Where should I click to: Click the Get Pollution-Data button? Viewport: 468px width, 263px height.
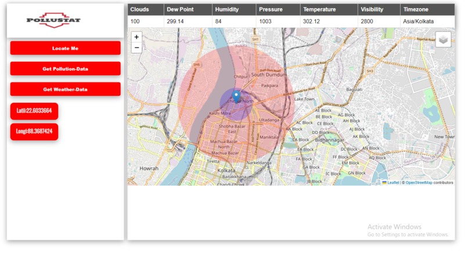click(66, 69)
